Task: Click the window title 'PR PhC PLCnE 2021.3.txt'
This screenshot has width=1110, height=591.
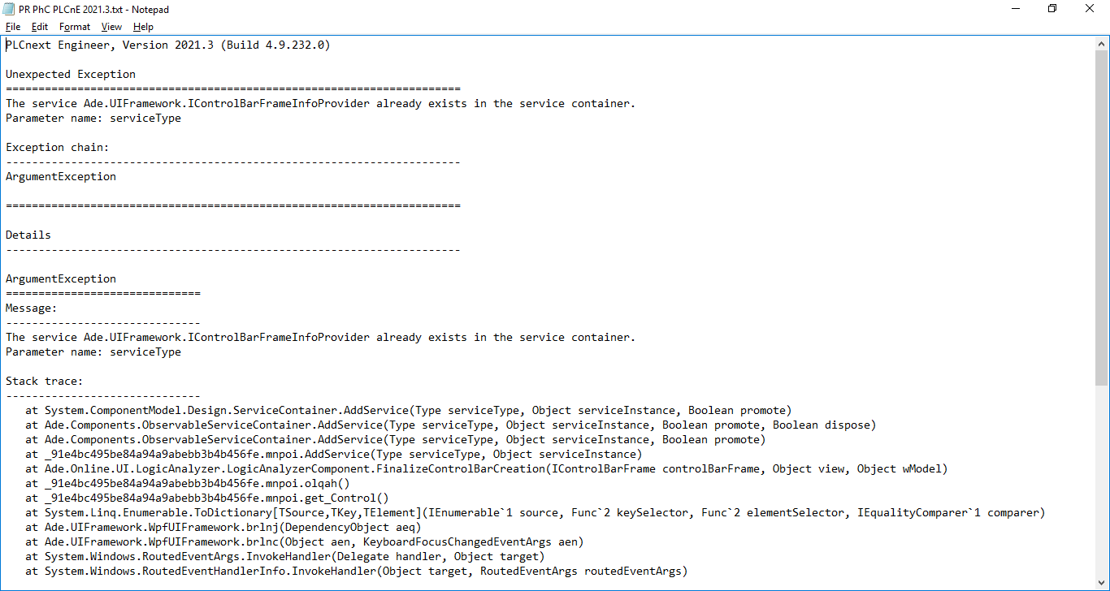Action: pyautogui.click(x=94, y=9)
